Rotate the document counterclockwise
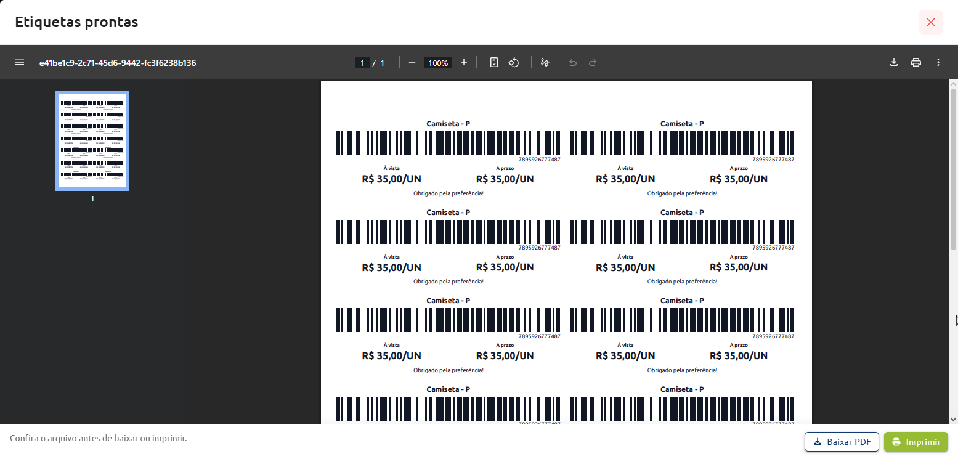The width and height of the screenshot is (958, 459). coord(514,62)
